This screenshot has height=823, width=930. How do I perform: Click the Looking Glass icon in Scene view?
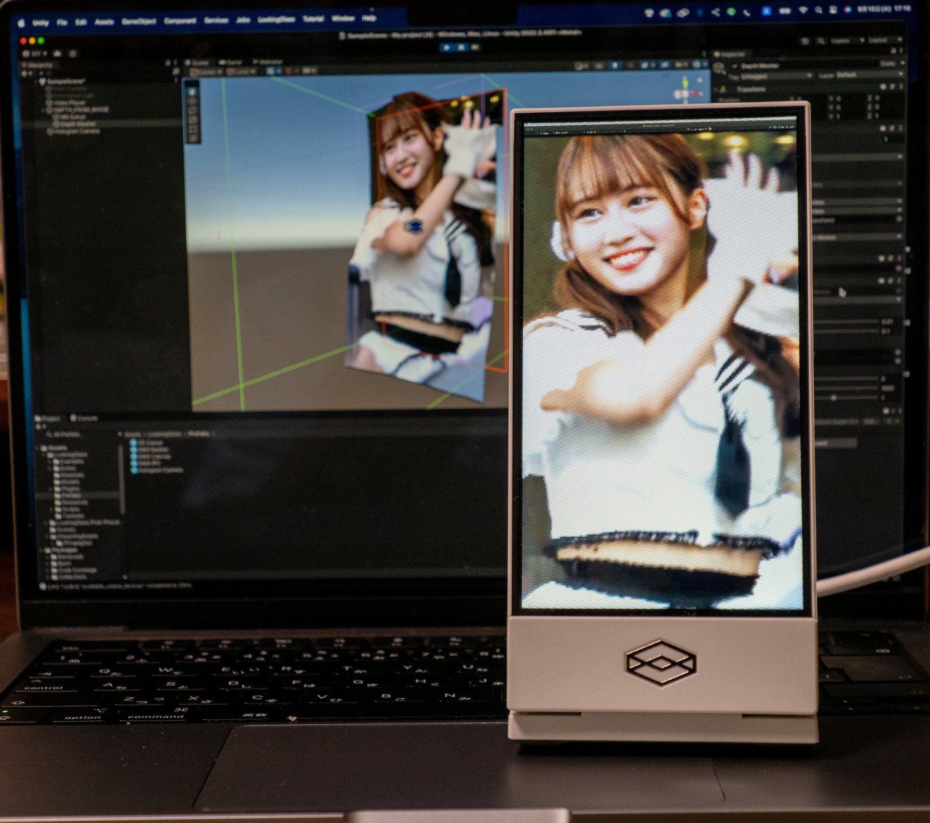click(413, 226)
